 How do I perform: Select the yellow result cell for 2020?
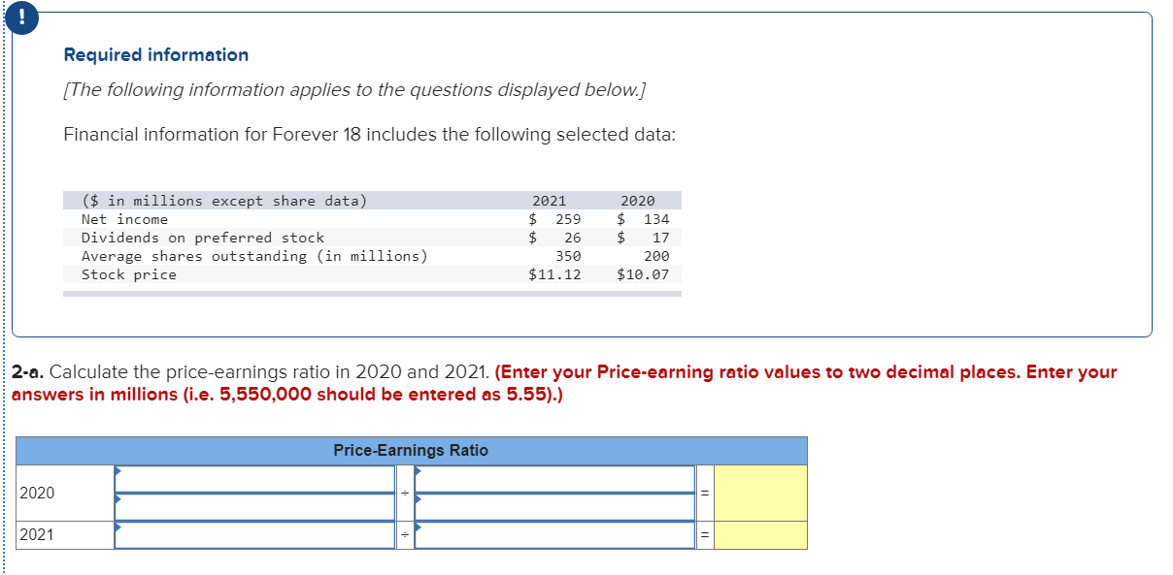point(758,492)
